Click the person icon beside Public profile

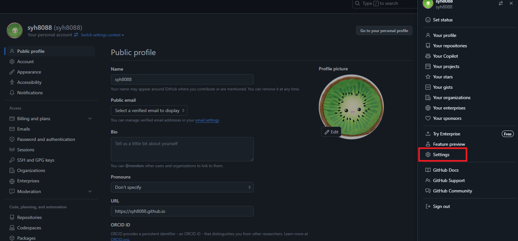(12, 51)
